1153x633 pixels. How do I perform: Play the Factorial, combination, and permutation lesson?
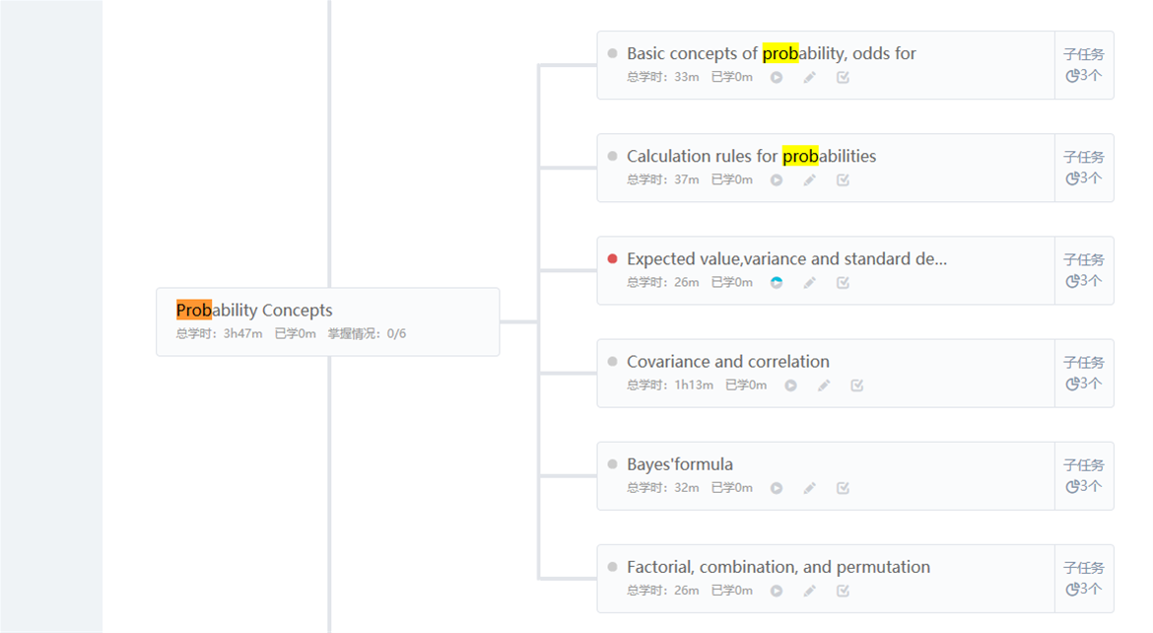777,591
